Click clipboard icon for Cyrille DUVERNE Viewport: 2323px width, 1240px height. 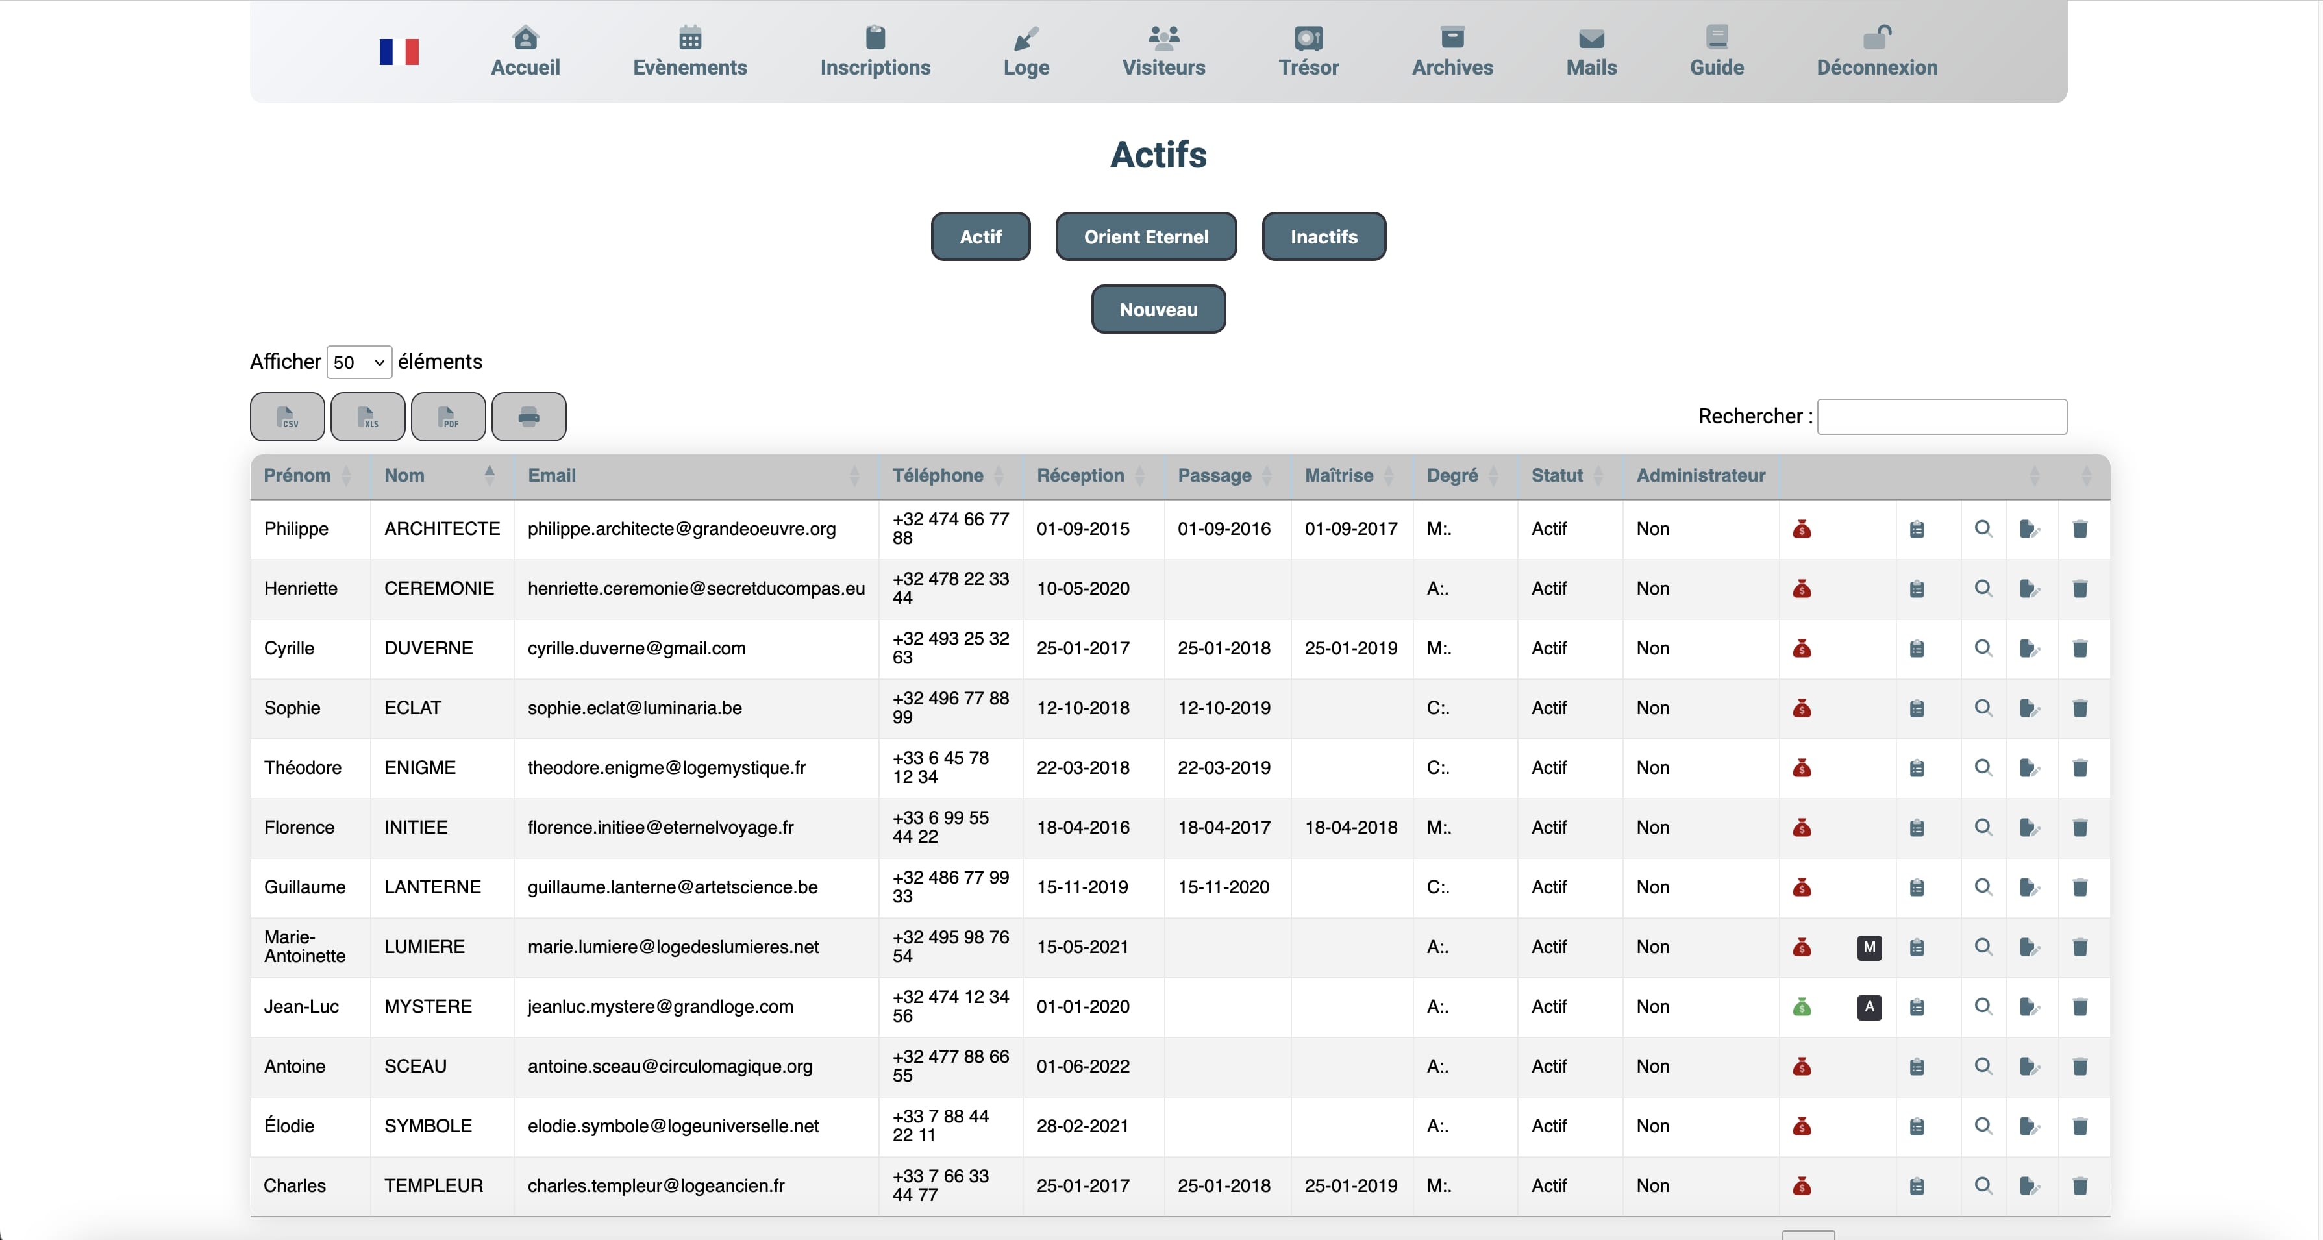pyautogui.click(x=1917, y=649)
